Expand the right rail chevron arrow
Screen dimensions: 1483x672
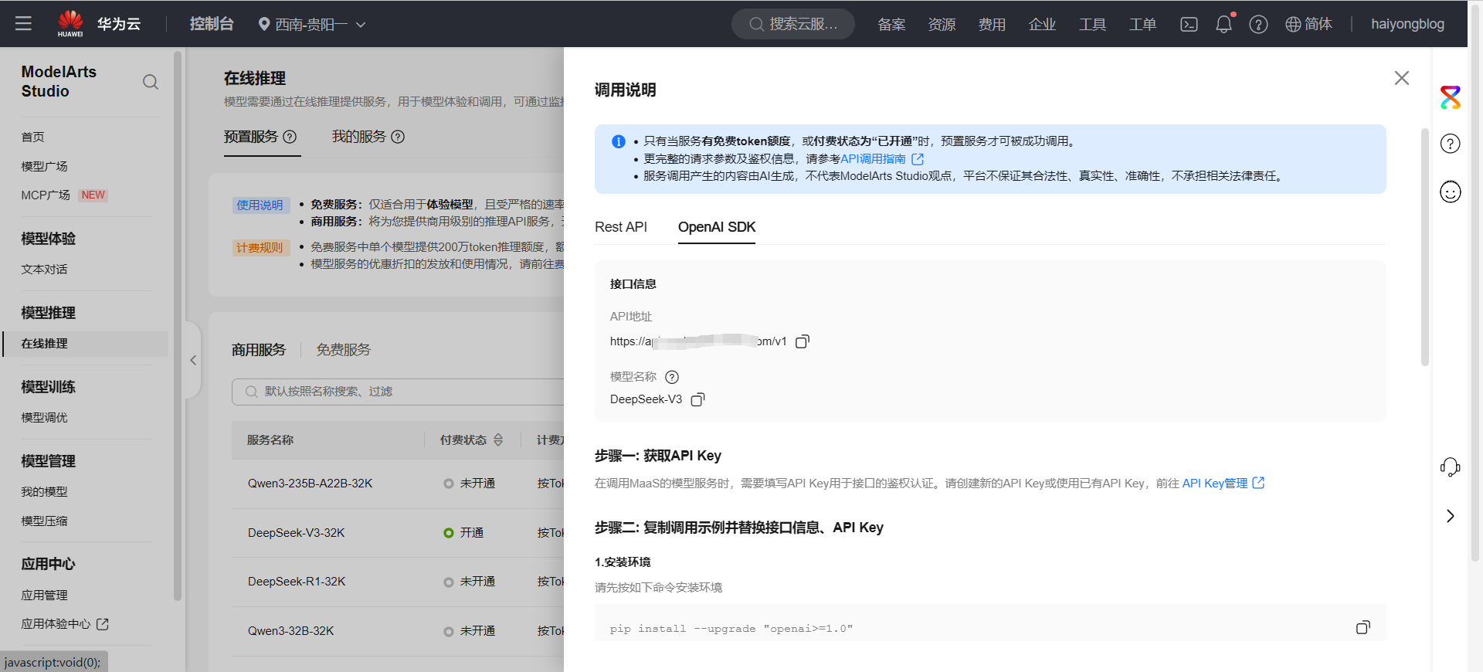[x=1451, y=516]
